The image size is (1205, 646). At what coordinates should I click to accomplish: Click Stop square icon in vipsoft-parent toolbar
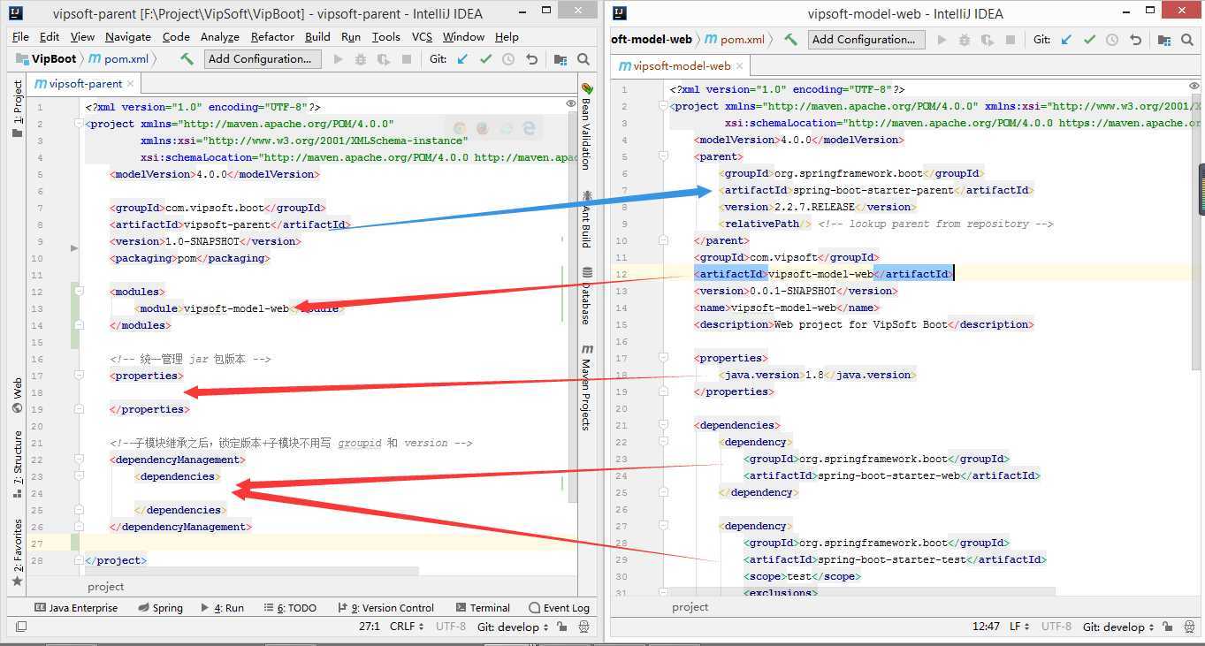[x=407, y=59]
